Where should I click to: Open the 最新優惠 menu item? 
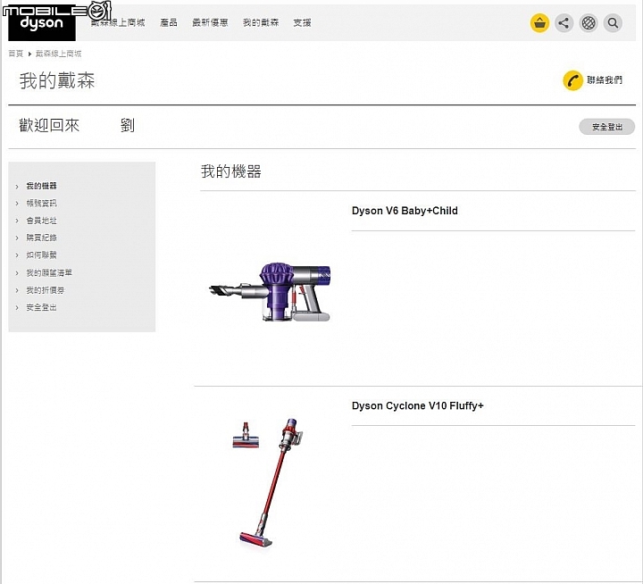point(210,22)
